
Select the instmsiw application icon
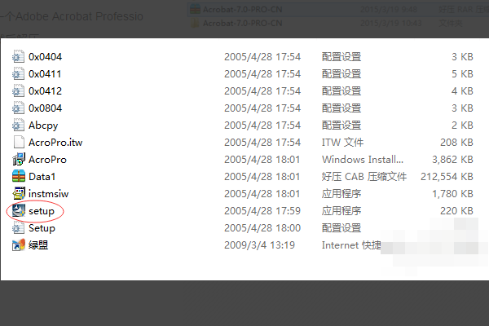[x=20, y=194]
